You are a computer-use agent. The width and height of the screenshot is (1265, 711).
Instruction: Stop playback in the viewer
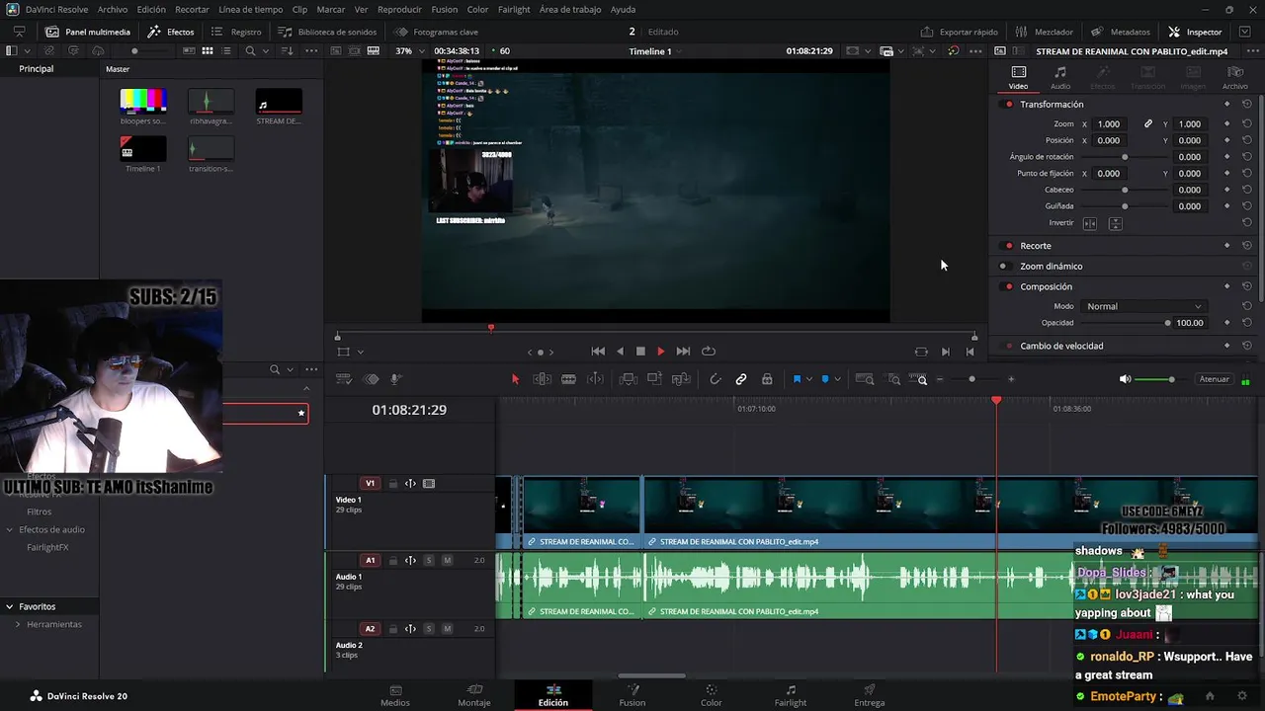tap(640, 352)
